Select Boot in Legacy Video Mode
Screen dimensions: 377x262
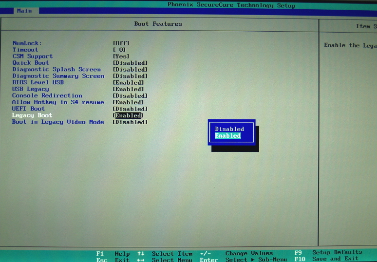[58, 122]
